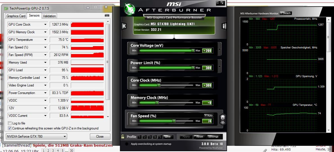The width and height of the screenshot is (334, 152).
Task: Open Afterburner Settings
Action: (213, 137)
